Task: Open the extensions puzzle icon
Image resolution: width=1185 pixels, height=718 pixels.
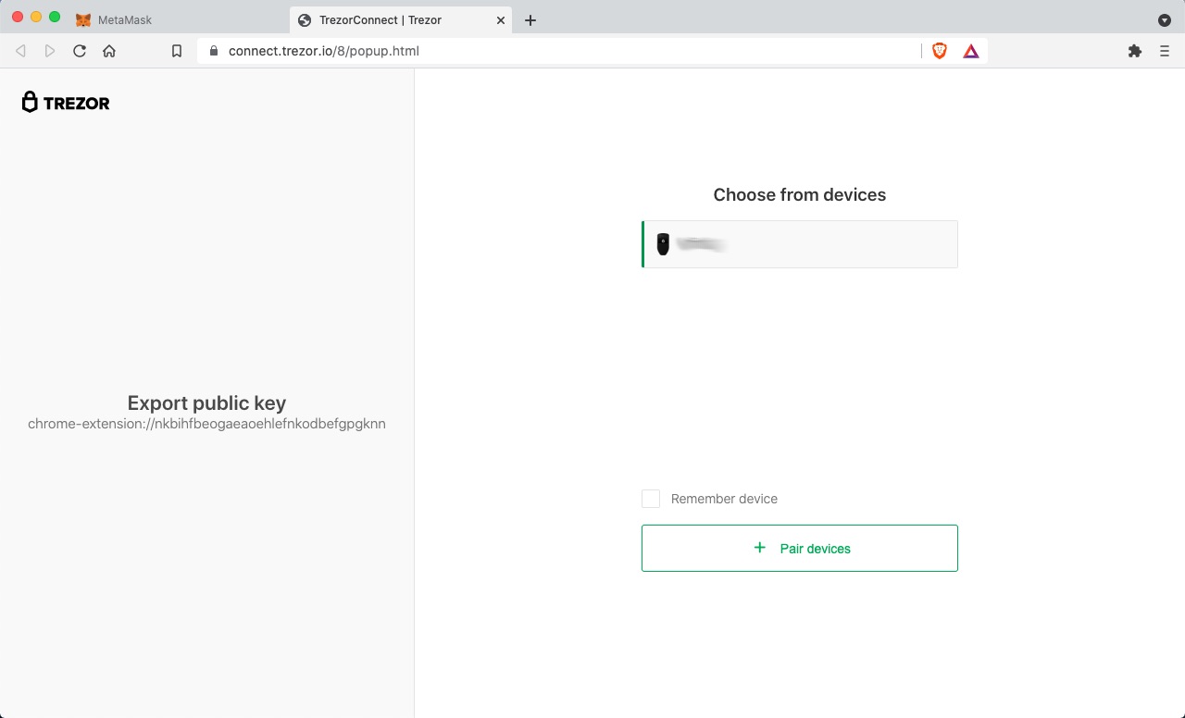Action: tap(1135, 51)
